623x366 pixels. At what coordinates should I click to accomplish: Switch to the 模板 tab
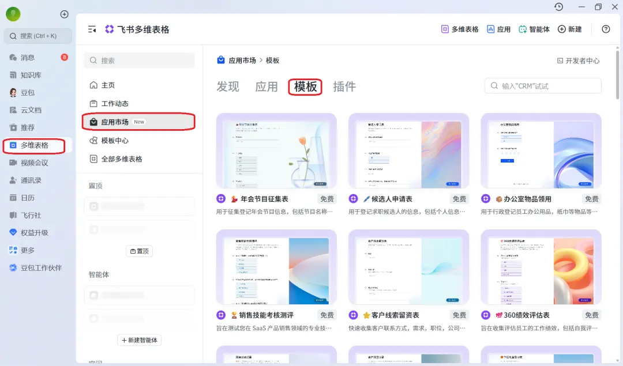click(305, 86)
